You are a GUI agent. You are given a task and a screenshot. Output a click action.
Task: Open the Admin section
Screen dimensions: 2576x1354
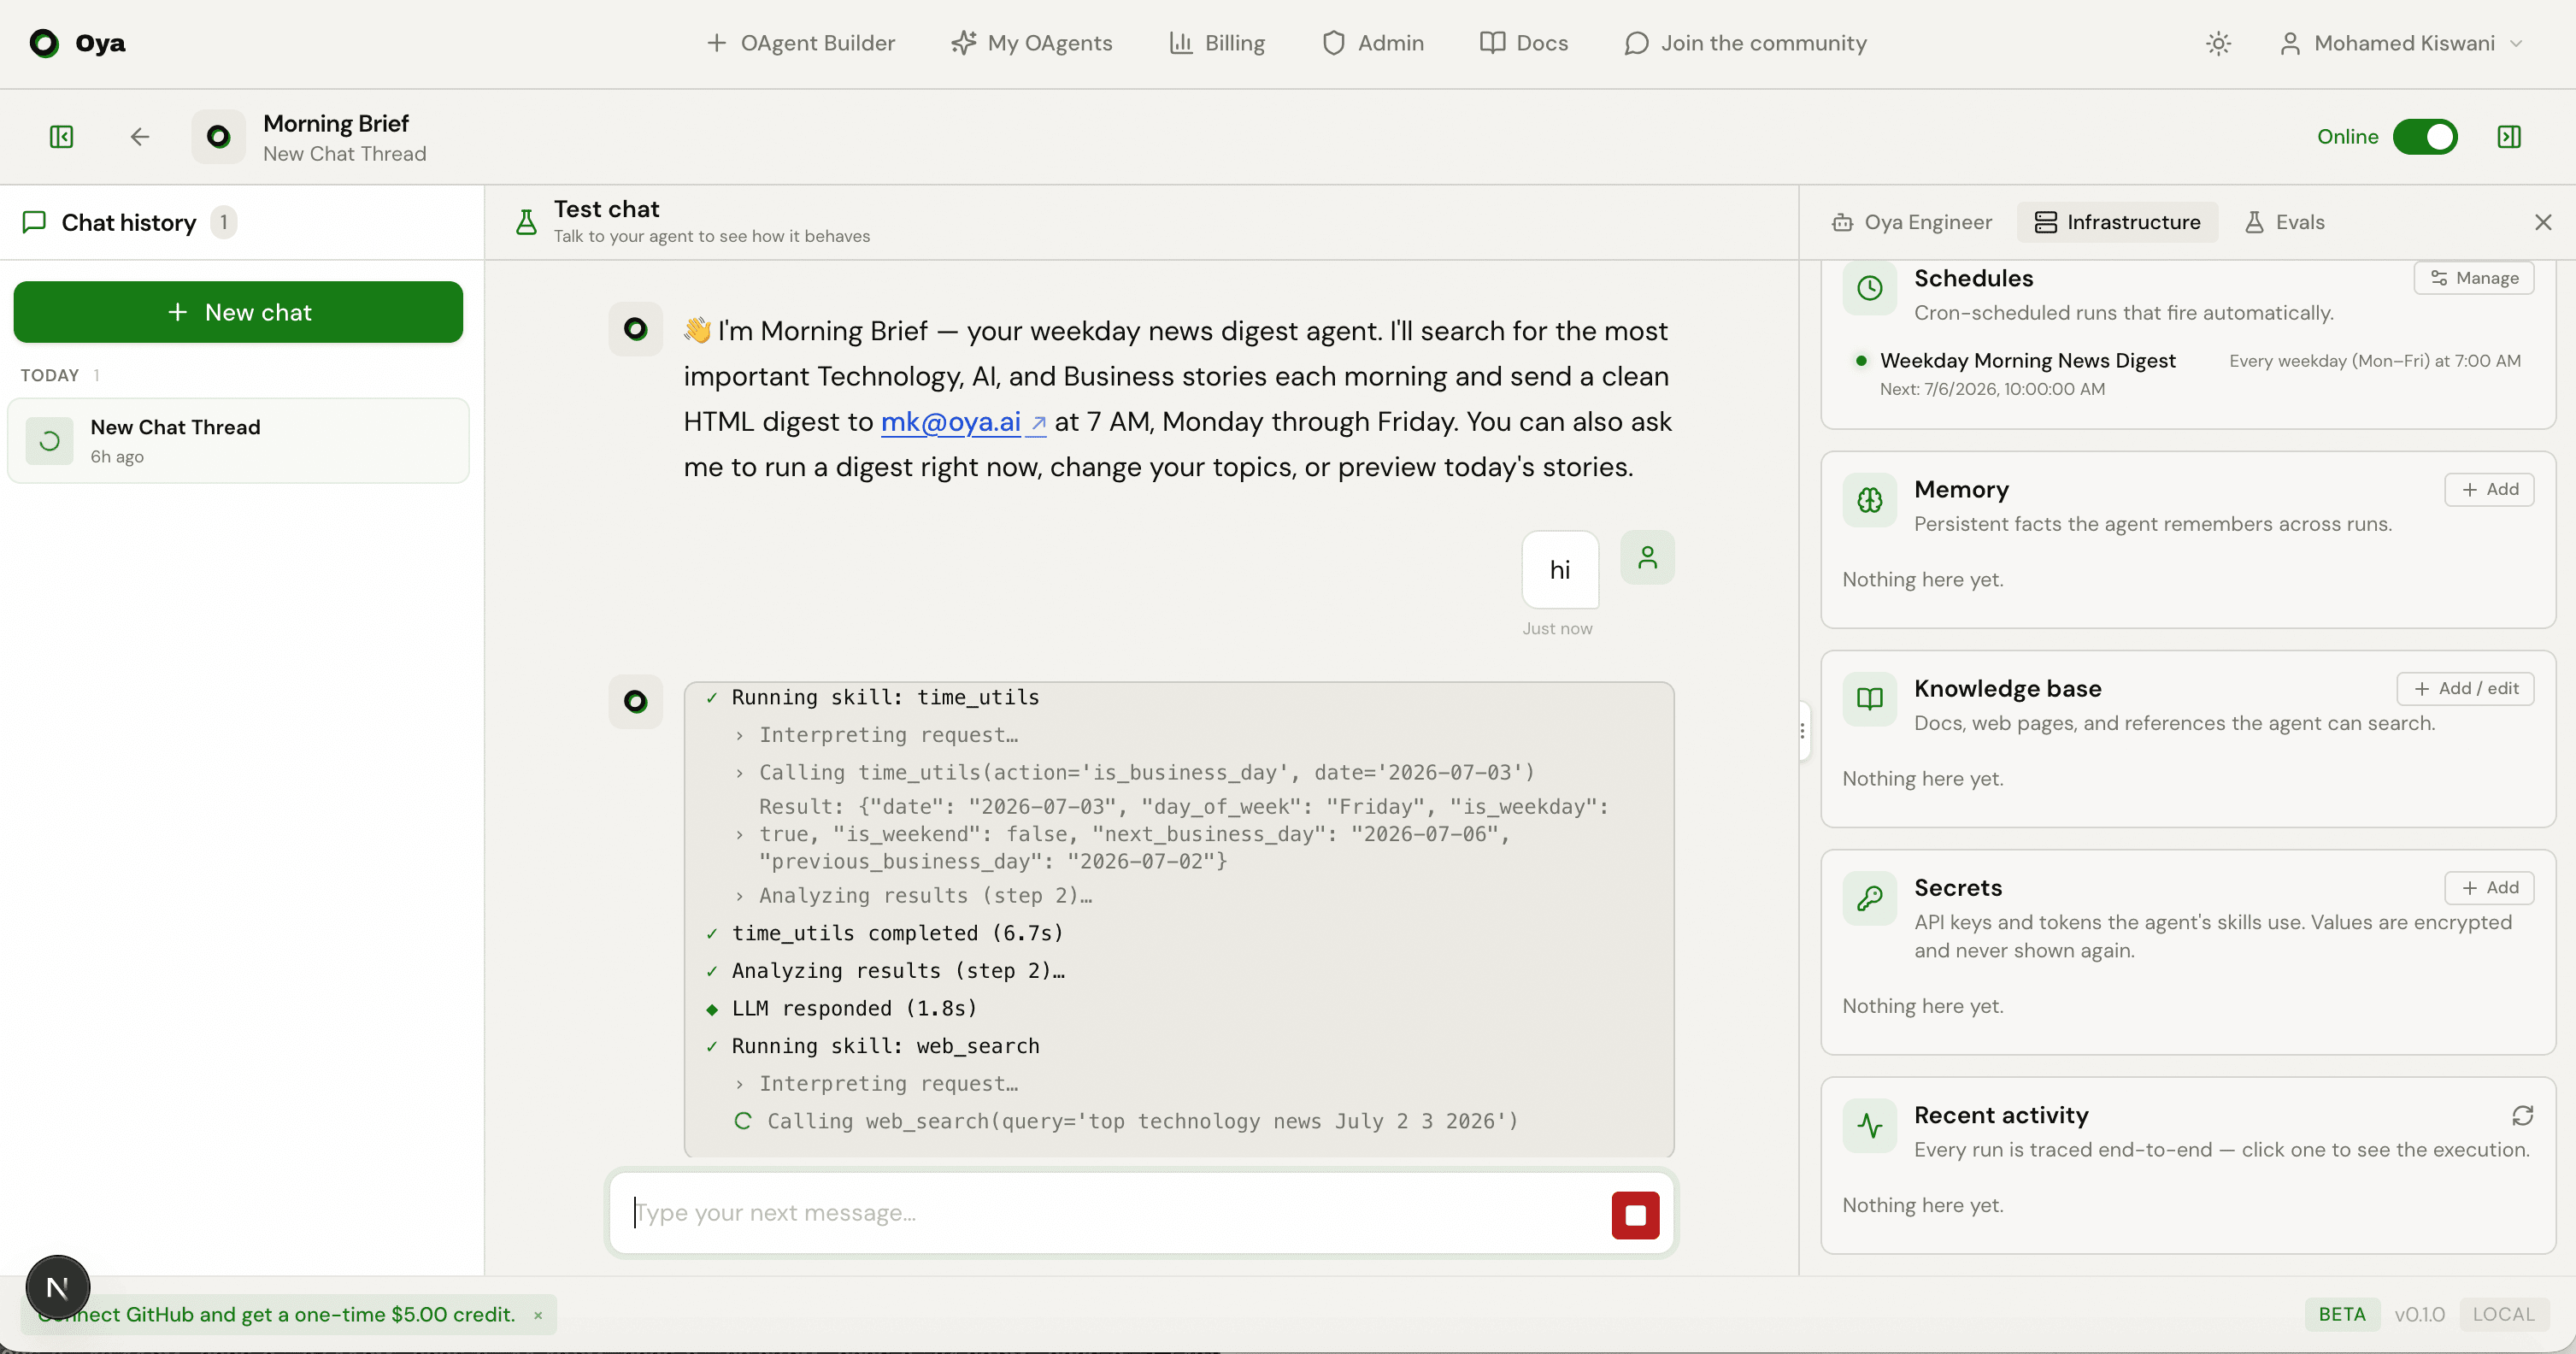[1372, 43]
